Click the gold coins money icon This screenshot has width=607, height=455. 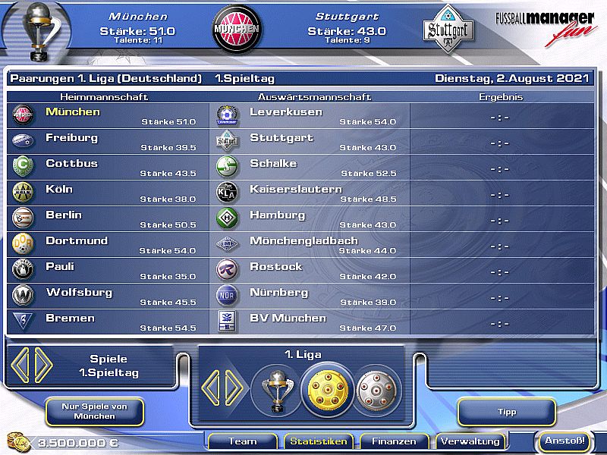click(x=18, y=442)
